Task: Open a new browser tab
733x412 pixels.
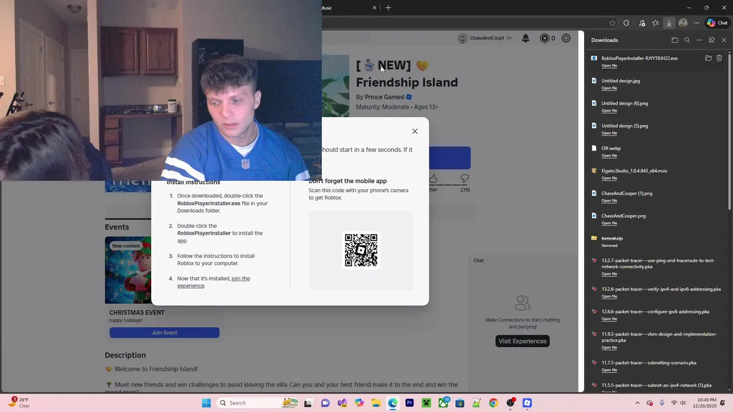Action: [x=388, y=7]
